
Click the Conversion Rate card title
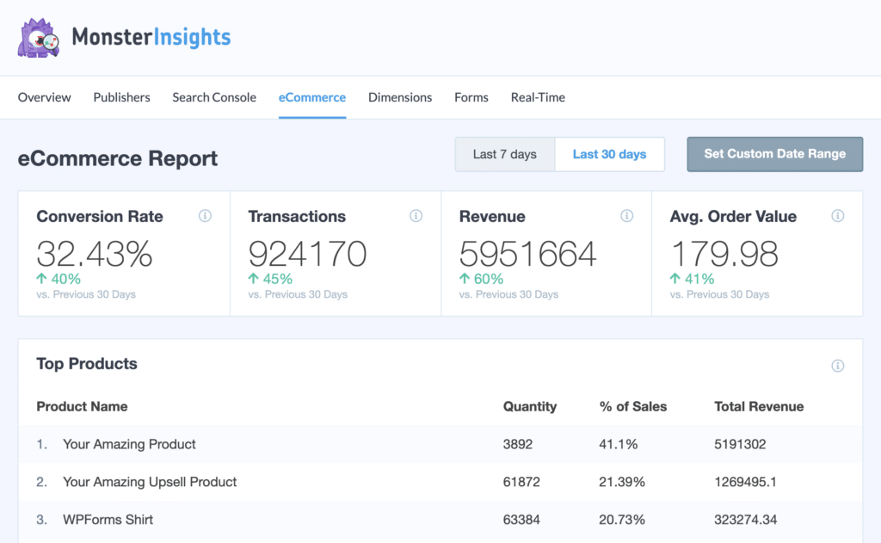point(100,216)
